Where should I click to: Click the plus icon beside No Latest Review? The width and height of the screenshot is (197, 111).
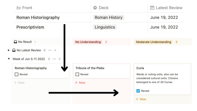[x=55, y=50]
